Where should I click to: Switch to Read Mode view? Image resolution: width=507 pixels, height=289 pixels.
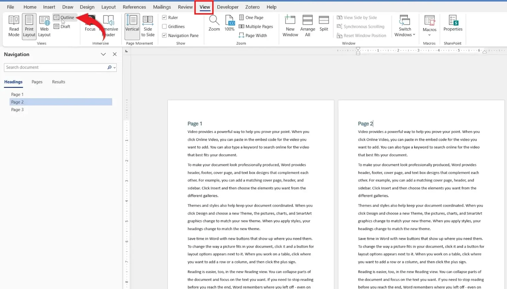[x=14, y=26]
